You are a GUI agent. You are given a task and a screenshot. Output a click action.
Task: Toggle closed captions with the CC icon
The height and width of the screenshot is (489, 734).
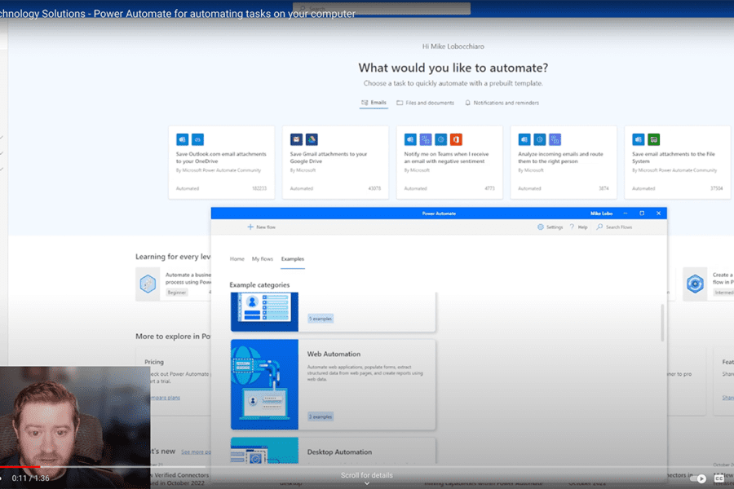pos(719,478)
